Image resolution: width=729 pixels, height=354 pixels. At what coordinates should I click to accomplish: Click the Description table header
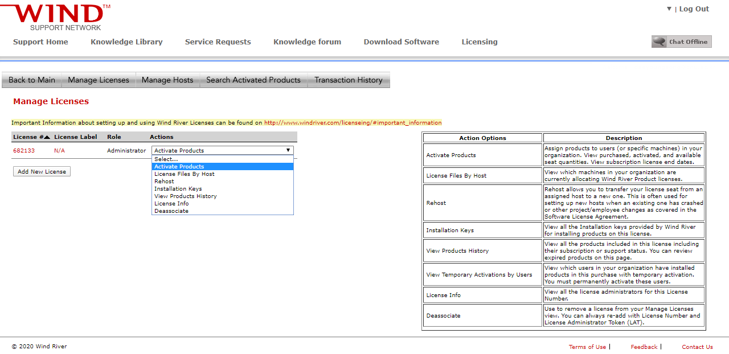(x=624, y=138)
